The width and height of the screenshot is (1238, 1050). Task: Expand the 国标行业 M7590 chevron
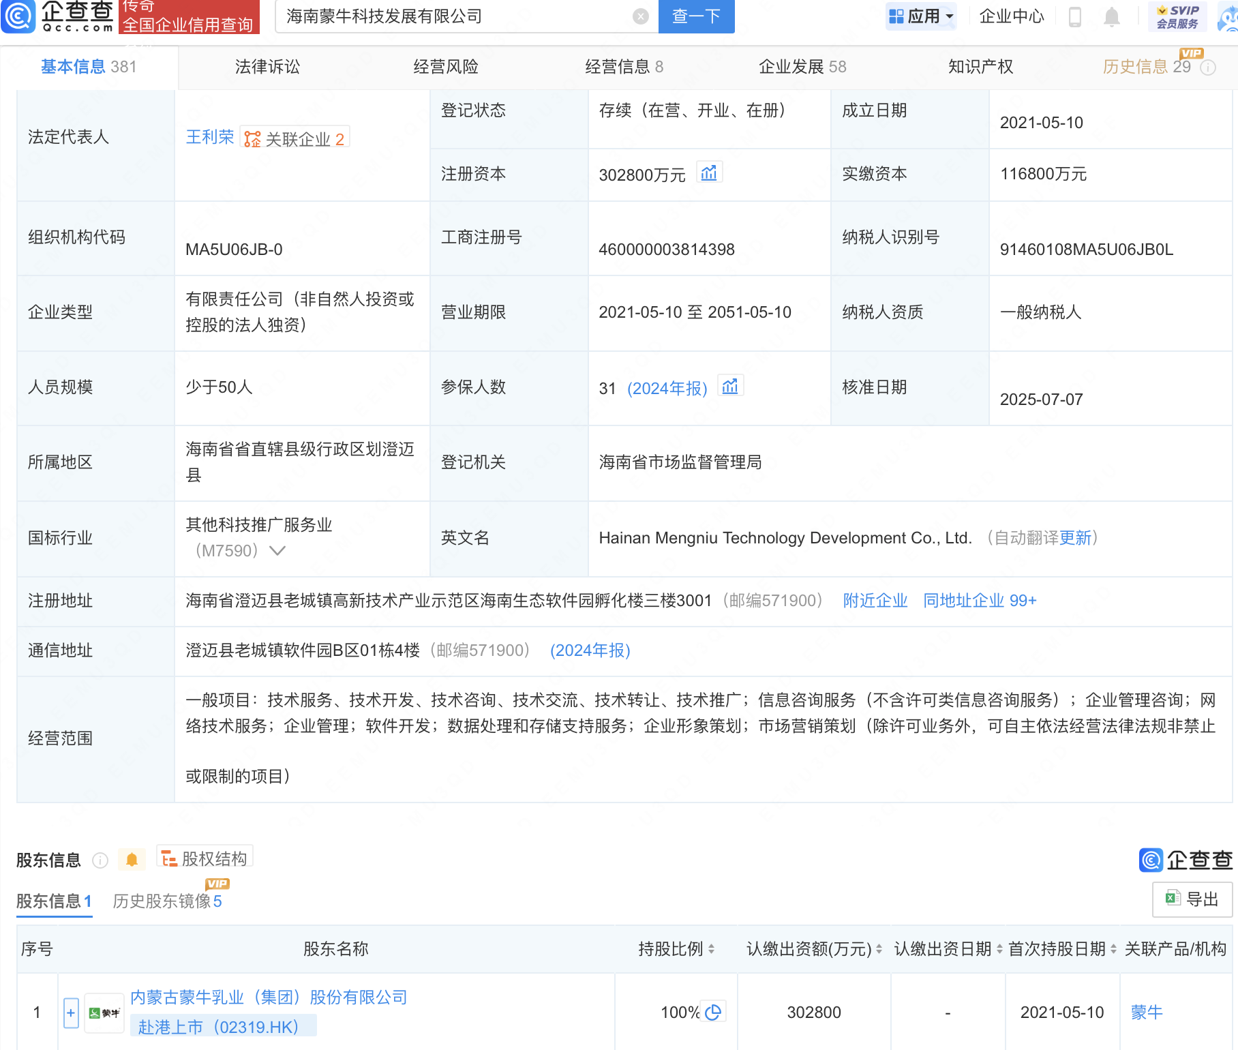277,550
